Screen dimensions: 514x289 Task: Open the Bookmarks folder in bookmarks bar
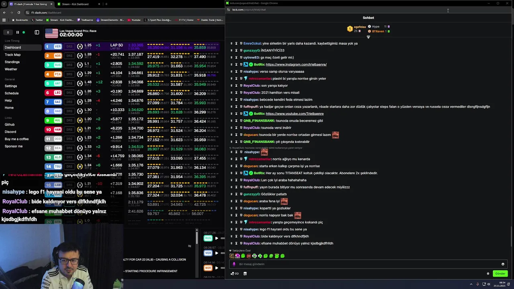pyautogui.click(x=20, y=20)
